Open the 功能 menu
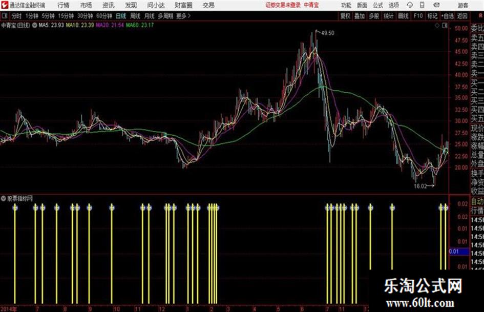 pos(346,5)
